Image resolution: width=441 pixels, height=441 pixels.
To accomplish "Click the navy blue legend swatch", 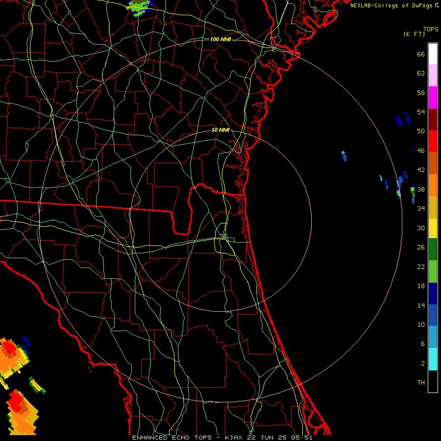I will pos(433,294).
